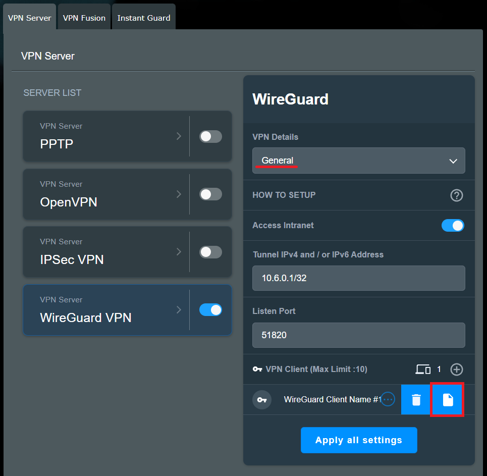Expand the OpenVPN server chevron
This screenshot has height=476, width=487.
(x=179, y=194)
